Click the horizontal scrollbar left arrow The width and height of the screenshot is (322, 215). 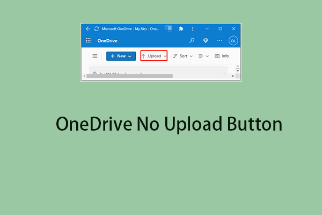84,76
